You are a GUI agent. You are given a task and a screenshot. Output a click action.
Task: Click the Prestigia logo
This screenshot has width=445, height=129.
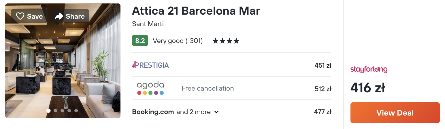(x=150, y=65)
